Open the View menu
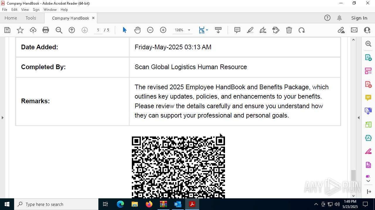 25,9
